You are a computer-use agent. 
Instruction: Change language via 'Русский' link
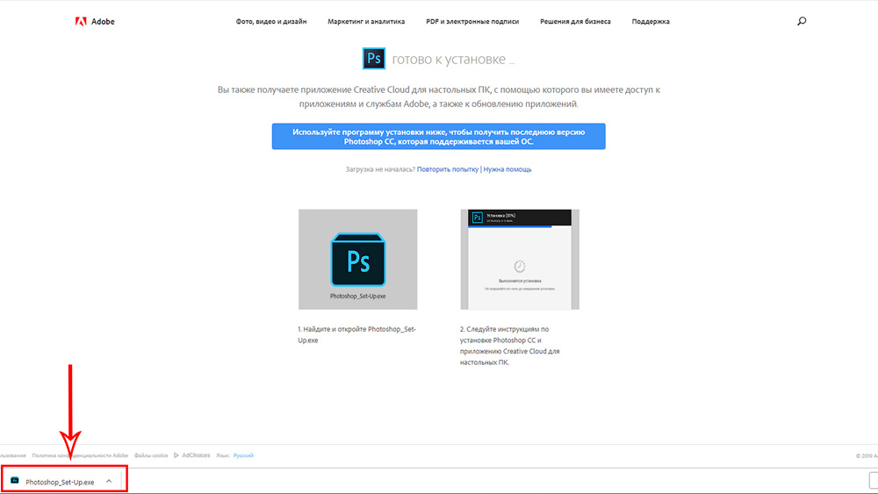tap(243, 455)
